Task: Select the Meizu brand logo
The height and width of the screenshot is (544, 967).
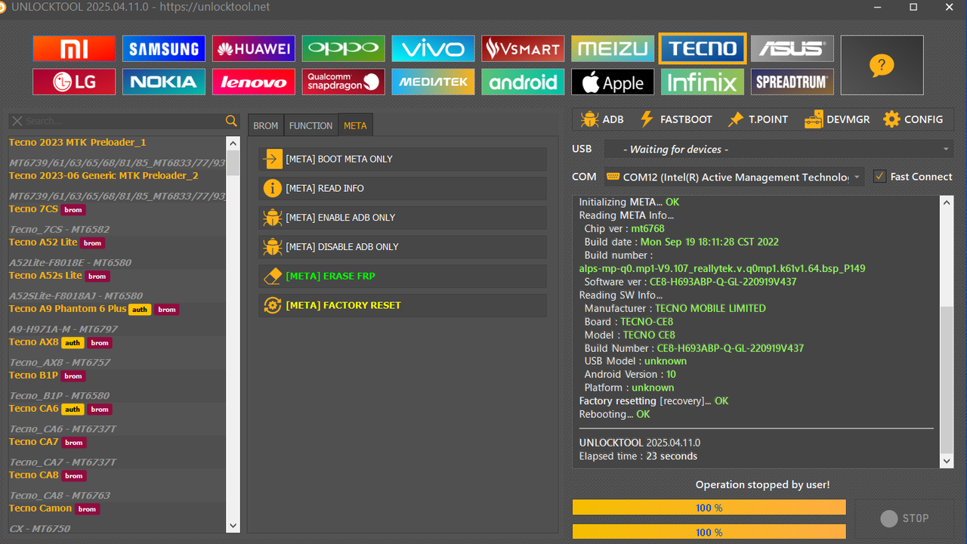Action: [x=613, y=49]
